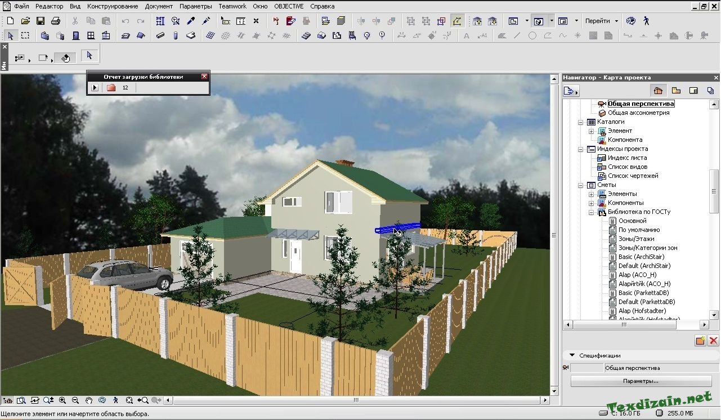Toggle the highlighted guide line tool button
The image size is (721, 420).
[x=456, y=21]
